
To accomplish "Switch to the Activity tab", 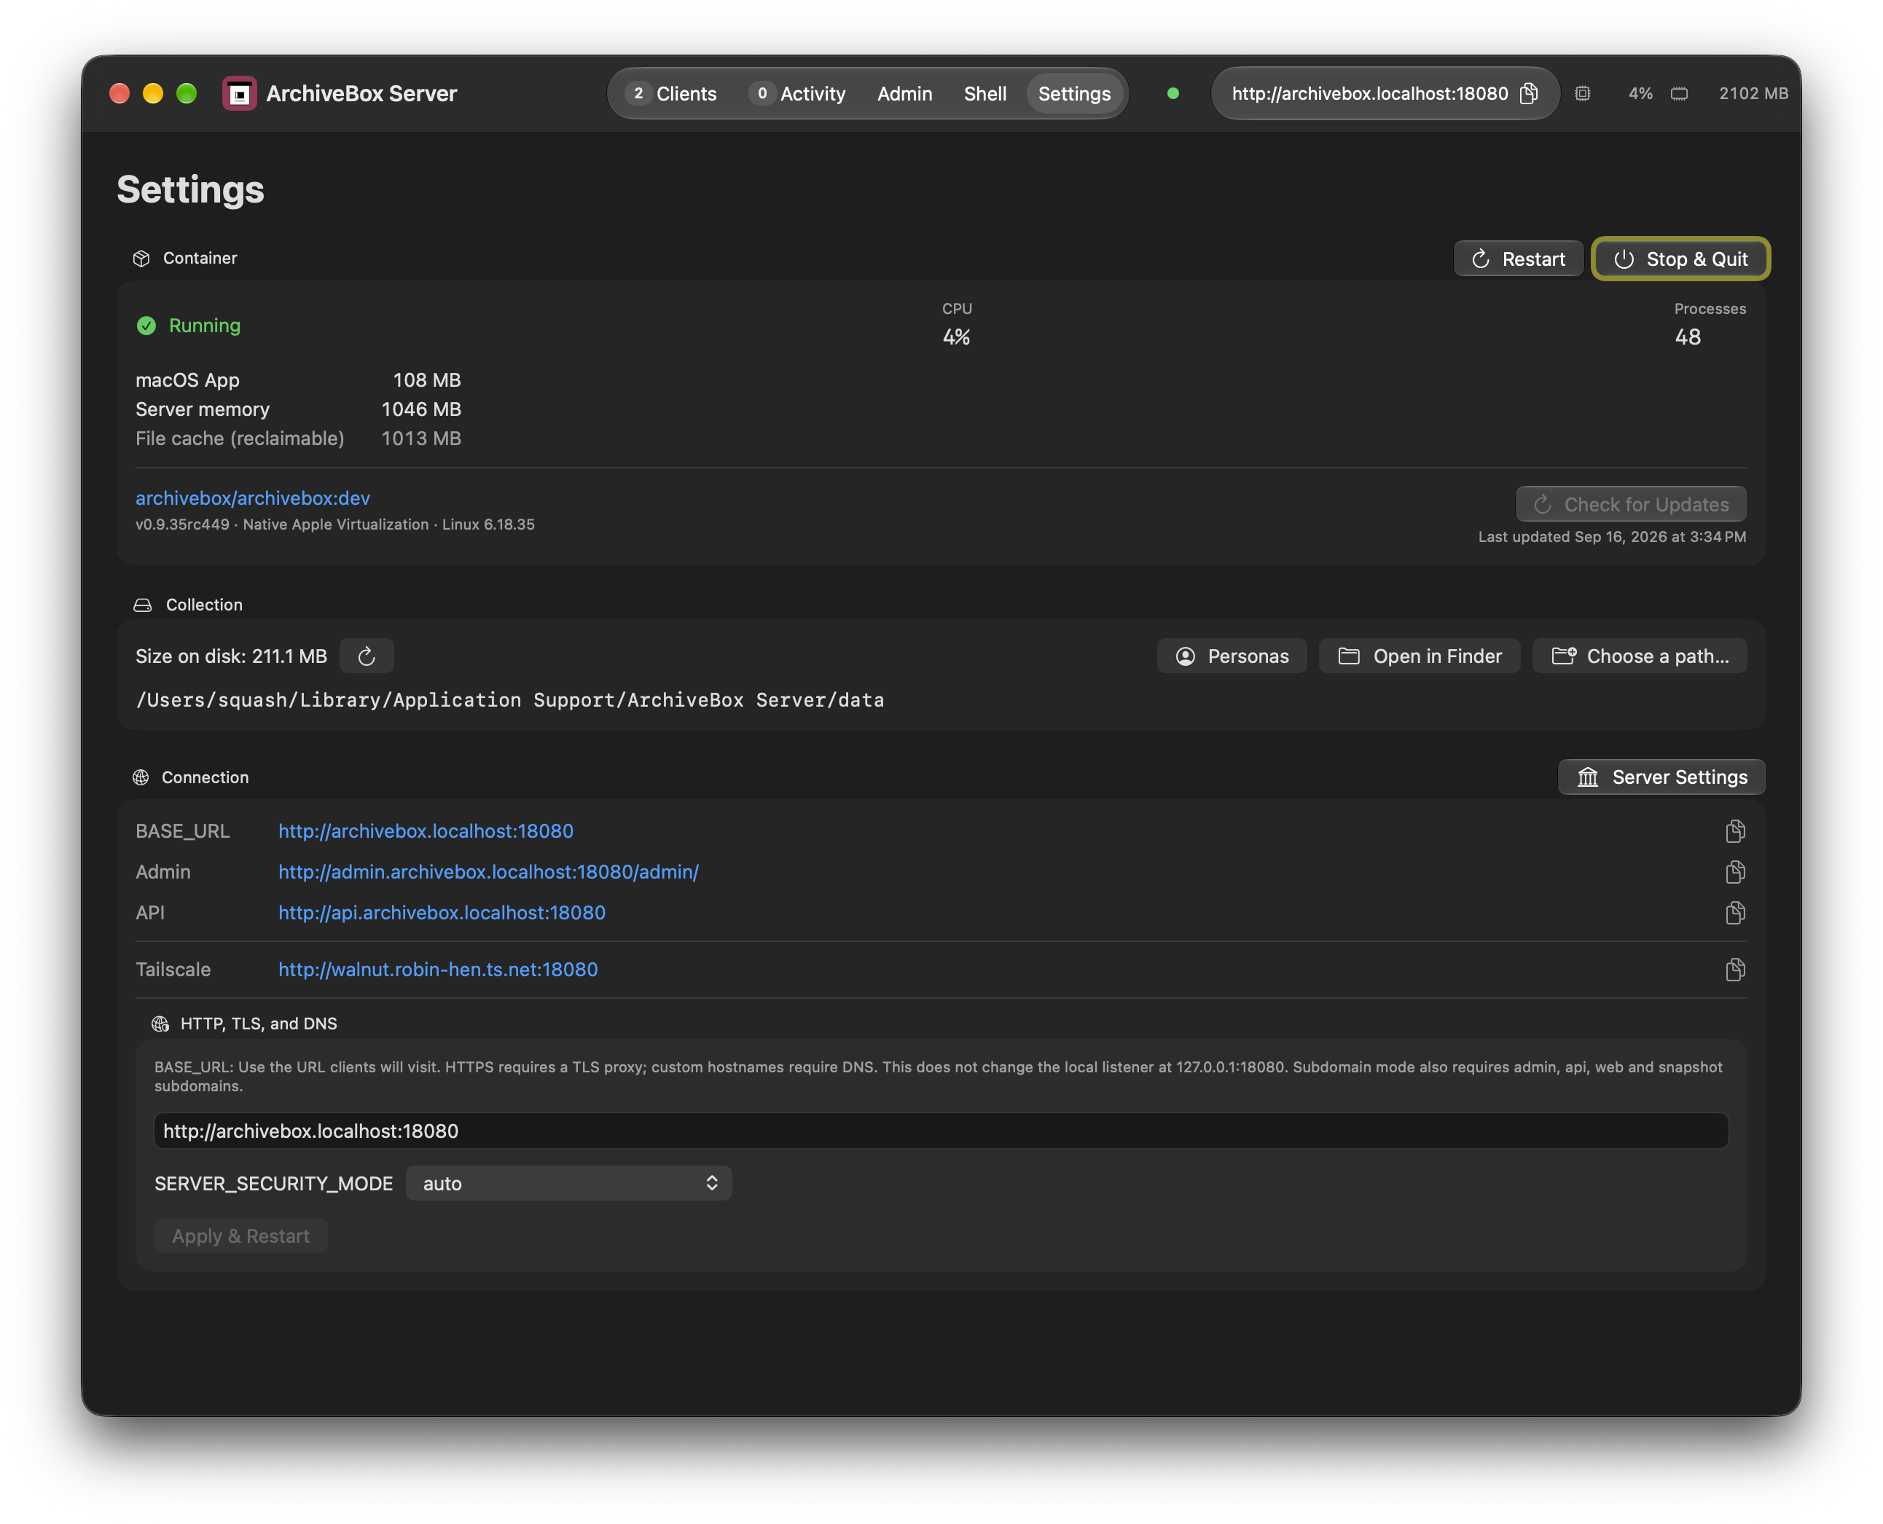I will tap(799, 93).
